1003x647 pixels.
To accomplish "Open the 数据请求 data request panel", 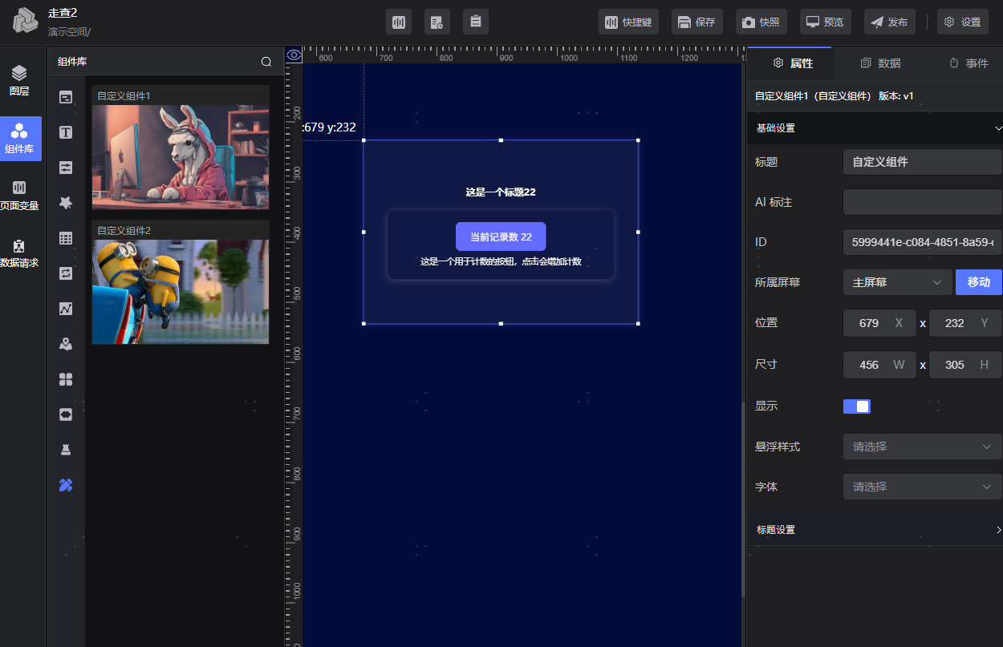I will coord(19,253).
